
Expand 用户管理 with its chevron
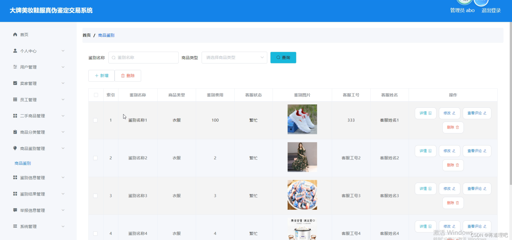coord(63,67)
